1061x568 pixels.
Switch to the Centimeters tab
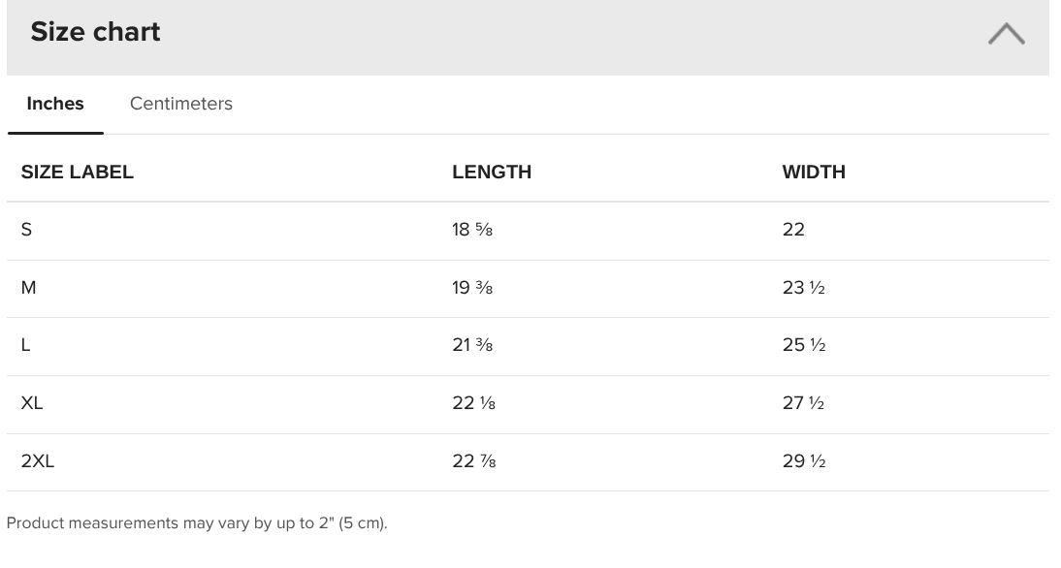pos(180,104)
